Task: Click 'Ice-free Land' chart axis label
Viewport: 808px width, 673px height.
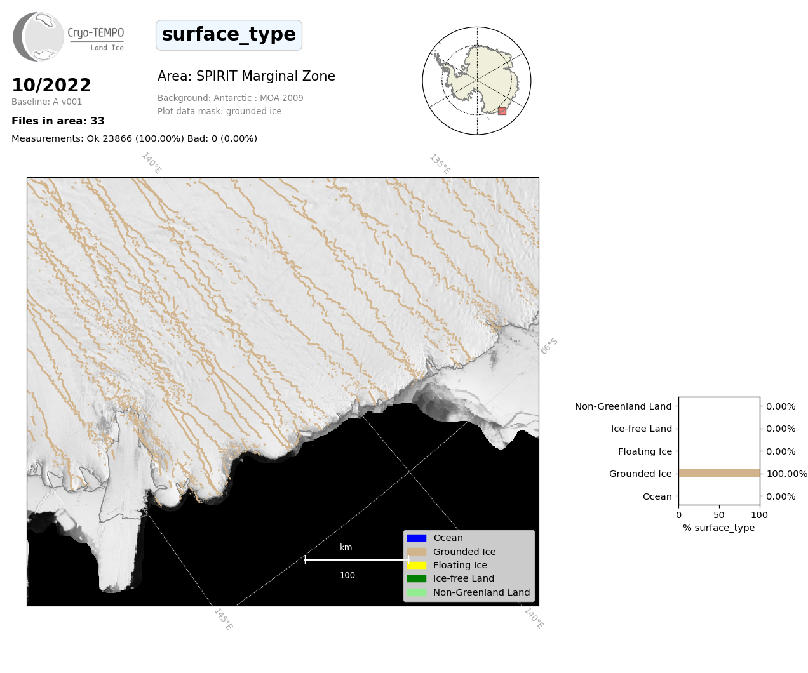Action: (x=642, y=429)
